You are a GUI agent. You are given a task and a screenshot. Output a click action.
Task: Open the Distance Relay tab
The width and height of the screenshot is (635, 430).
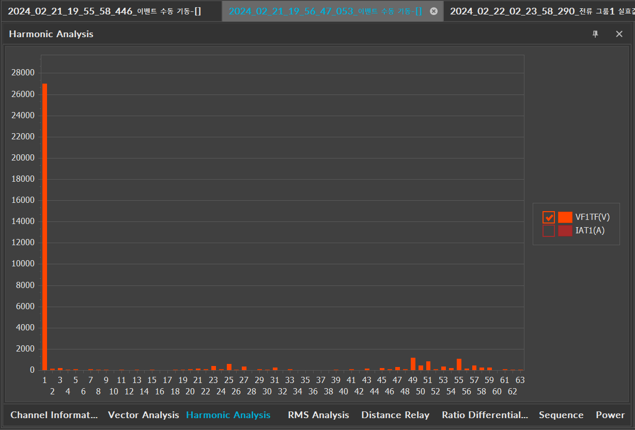[395, 415]
